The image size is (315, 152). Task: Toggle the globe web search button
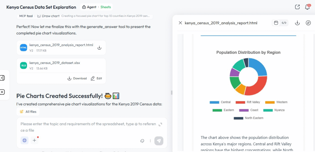pos(25,140)
